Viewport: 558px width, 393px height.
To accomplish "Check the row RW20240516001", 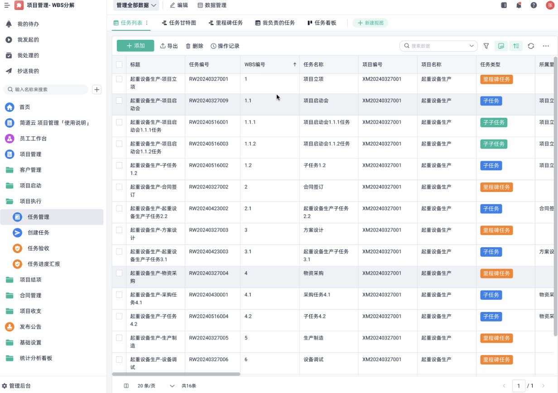I will coord(119,122).
